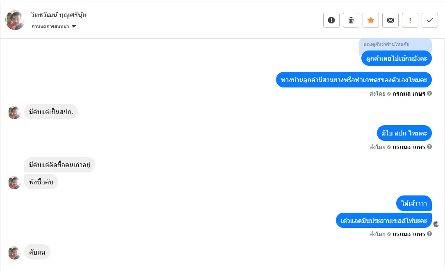Delete conversation with the trash icon
This screenshot has width=445, height=271.
(351, 20)
